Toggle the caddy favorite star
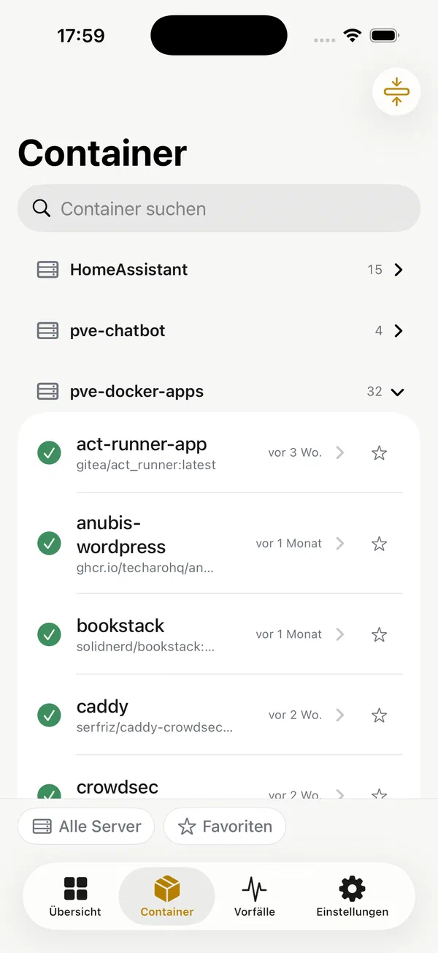This screenshot has width=438, height=953. (x=379, y=715)
